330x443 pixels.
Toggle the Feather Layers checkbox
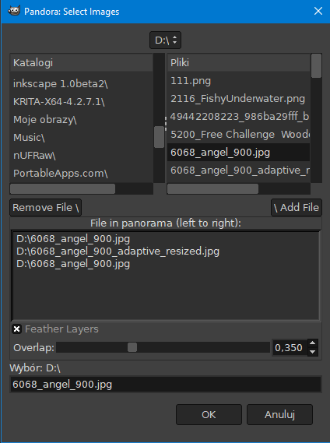[x=16, y=329]
